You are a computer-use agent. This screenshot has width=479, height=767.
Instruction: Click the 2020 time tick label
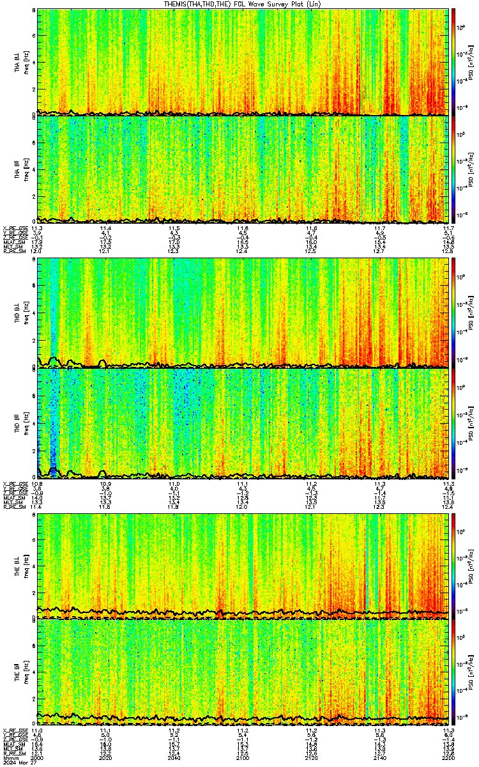point(105,757)
